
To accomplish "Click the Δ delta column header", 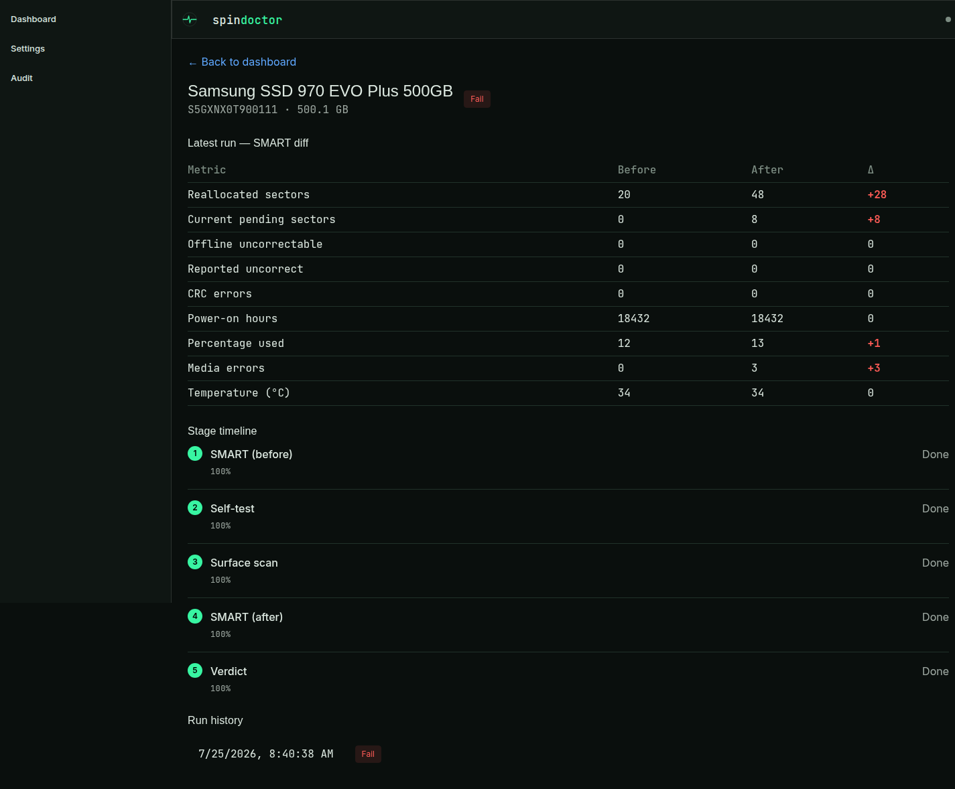I will pyautogui.click(x=871, y=170).
